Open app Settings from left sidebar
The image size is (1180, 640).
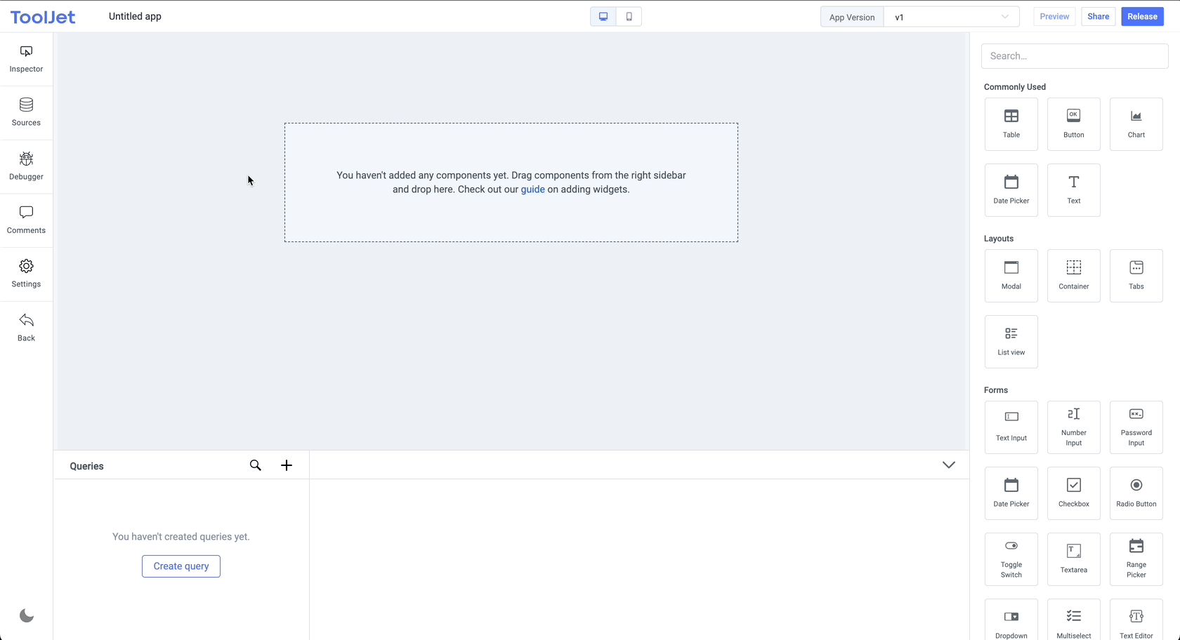coord(26,274)
